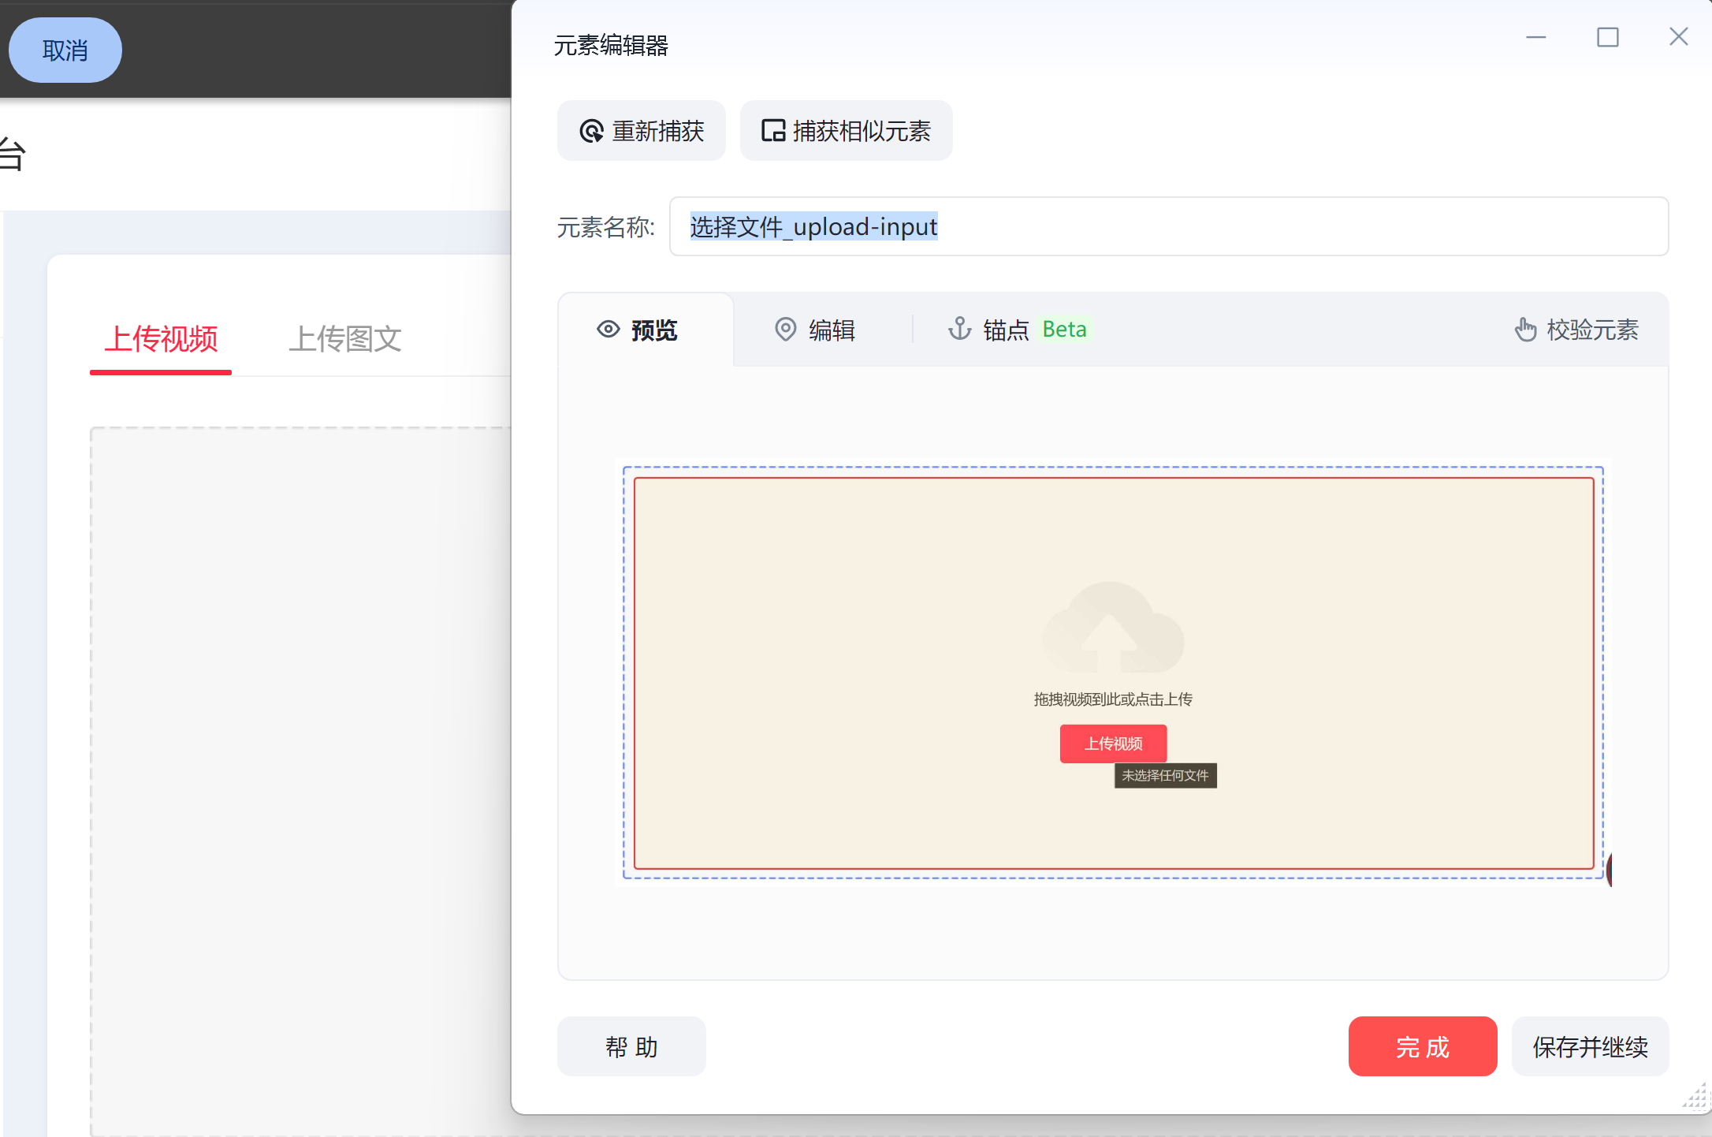The image size is (1712, 1137).
Task: Open the 编辑 tab in element editor
Action: tap(831, 330)
